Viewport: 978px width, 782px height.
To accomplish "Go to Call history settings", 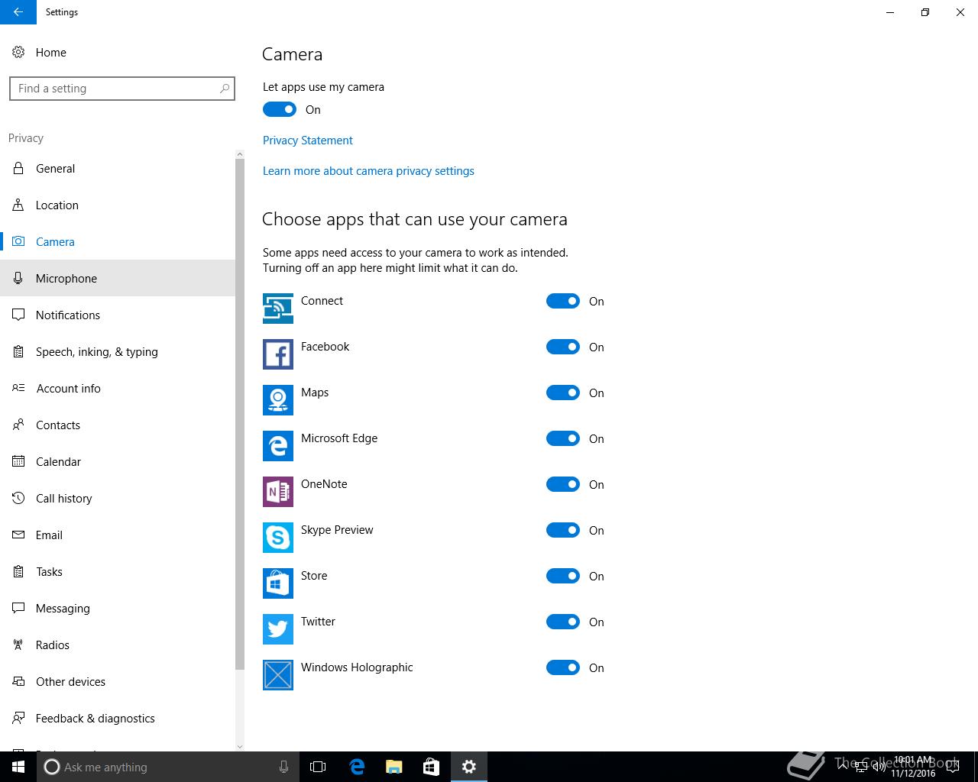I will point(118,498).
